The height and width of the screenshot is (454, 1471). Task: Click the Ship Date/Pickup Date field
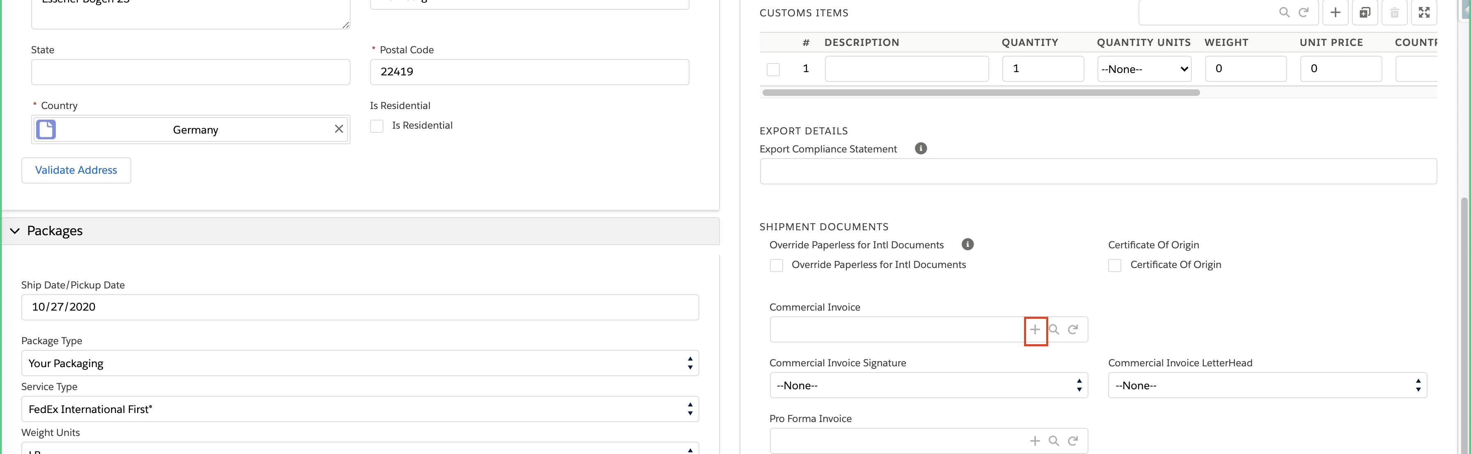(360, 307)
